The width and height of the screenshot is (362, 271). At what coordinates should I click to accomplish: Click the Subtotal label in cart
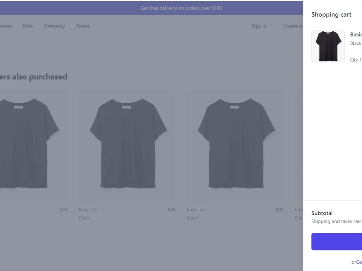click(322, 213)
